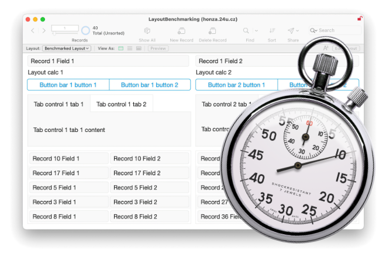
Task: Select Tab control 1 tab 1
Action: click(59, 105)
